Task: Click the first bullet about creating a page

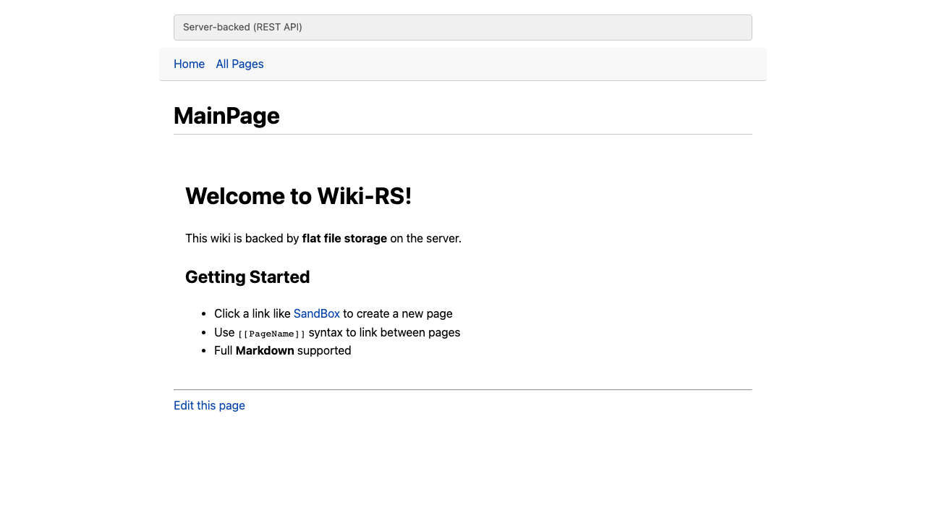Action: (x=333, y=313)
